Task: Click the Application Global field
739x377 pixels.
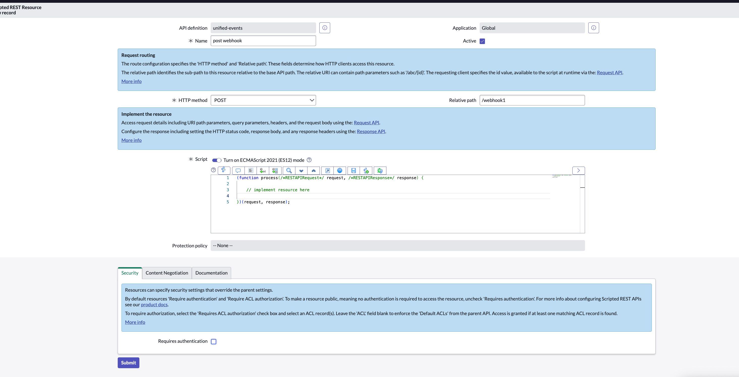Action: pos(532,28)
